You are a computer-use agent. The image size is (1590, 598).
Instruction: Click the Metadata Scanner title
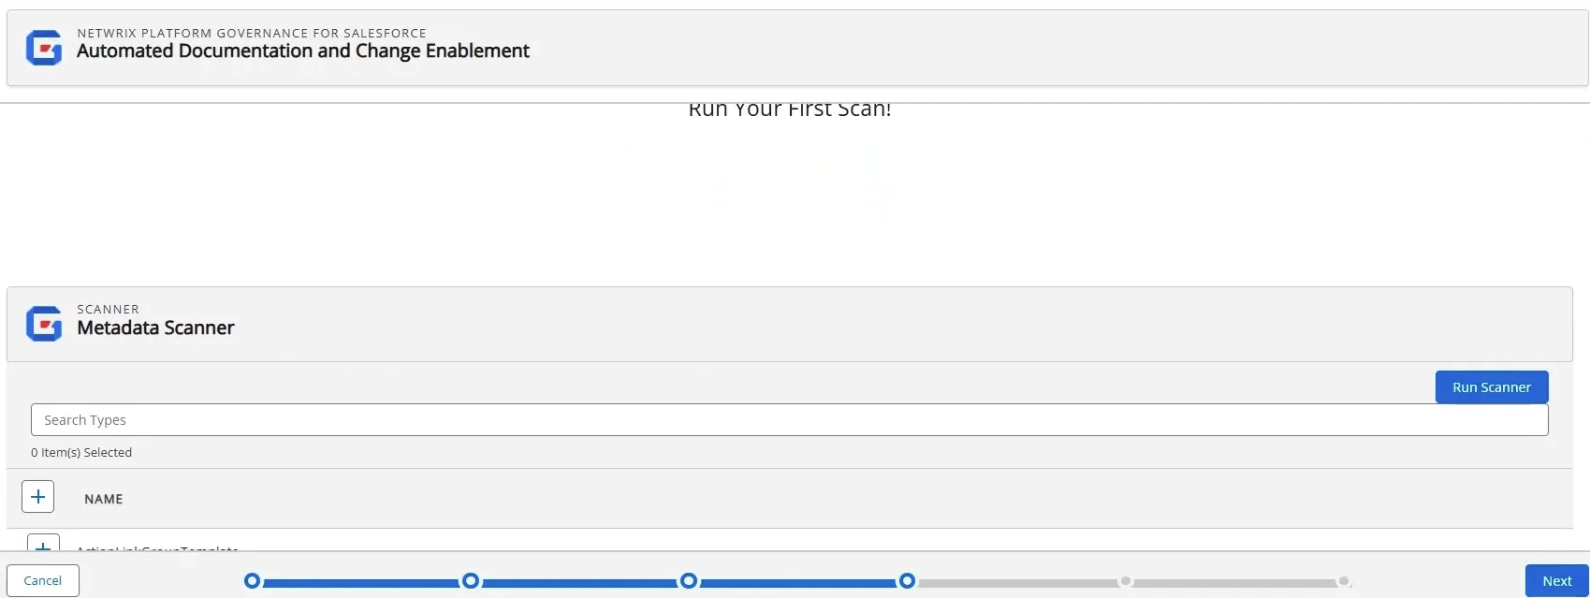click(155, 328)
